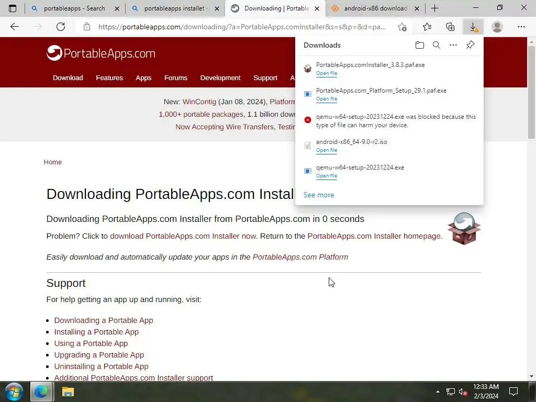This screenshot has height=402, width=536.
Task: Click the installer box image on page
Action: click(464, 228)
